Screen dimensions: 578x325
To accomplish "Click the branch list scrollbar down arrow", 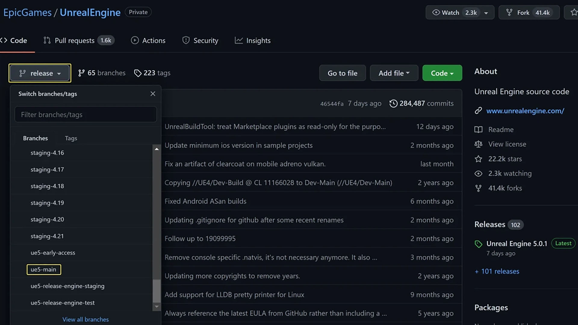I will point(157,307).
